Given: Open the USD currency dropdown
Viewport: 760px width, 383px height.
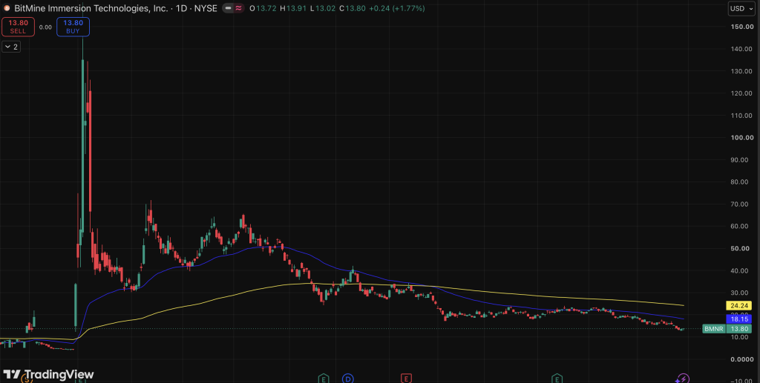Looking at the screenshot, I should [742, 9].
